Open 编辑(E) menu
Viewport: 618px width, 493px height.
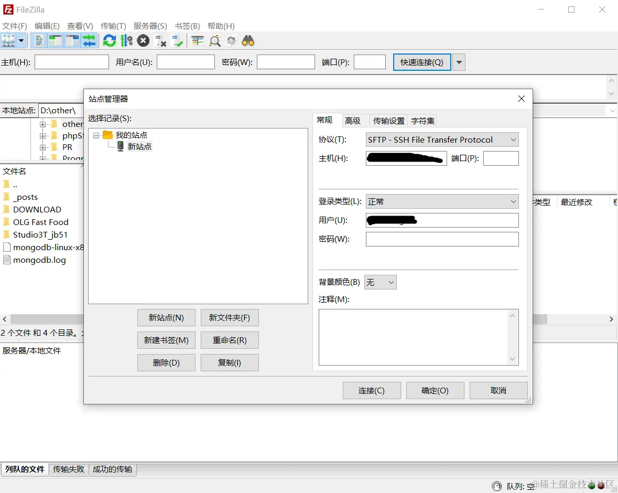pos(47,26)
